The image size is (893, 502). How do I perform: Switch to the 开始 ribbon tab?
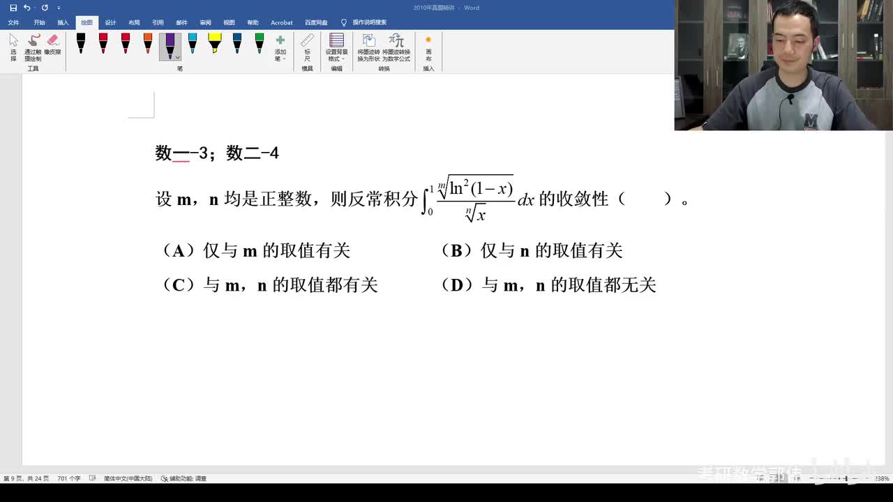click(39, 23)
